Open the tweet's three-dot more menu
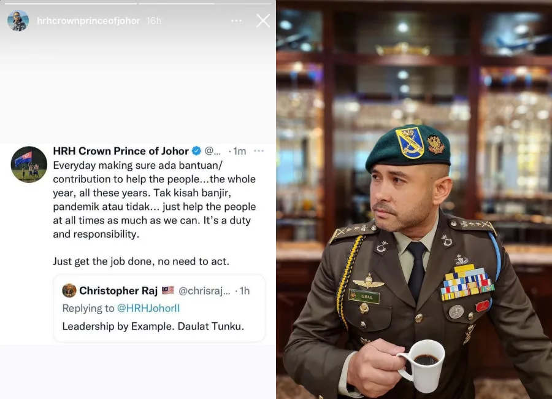The image size is (552, 399). (259, 151)
